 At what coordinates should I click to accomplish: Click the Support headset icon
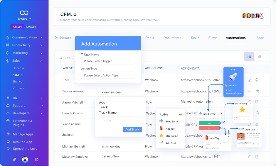(x=8, y=106)
